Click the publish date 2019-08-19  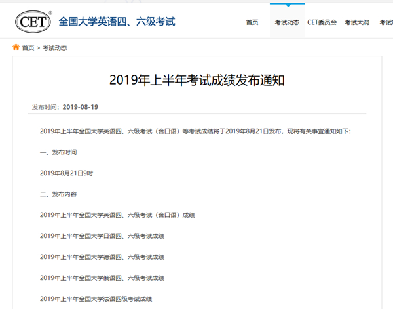click(x=81, y=107)
